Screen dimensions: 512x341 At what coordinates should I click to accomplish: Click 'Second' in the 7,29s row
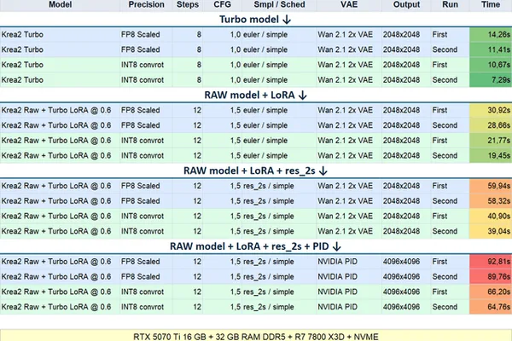point(445,80)
